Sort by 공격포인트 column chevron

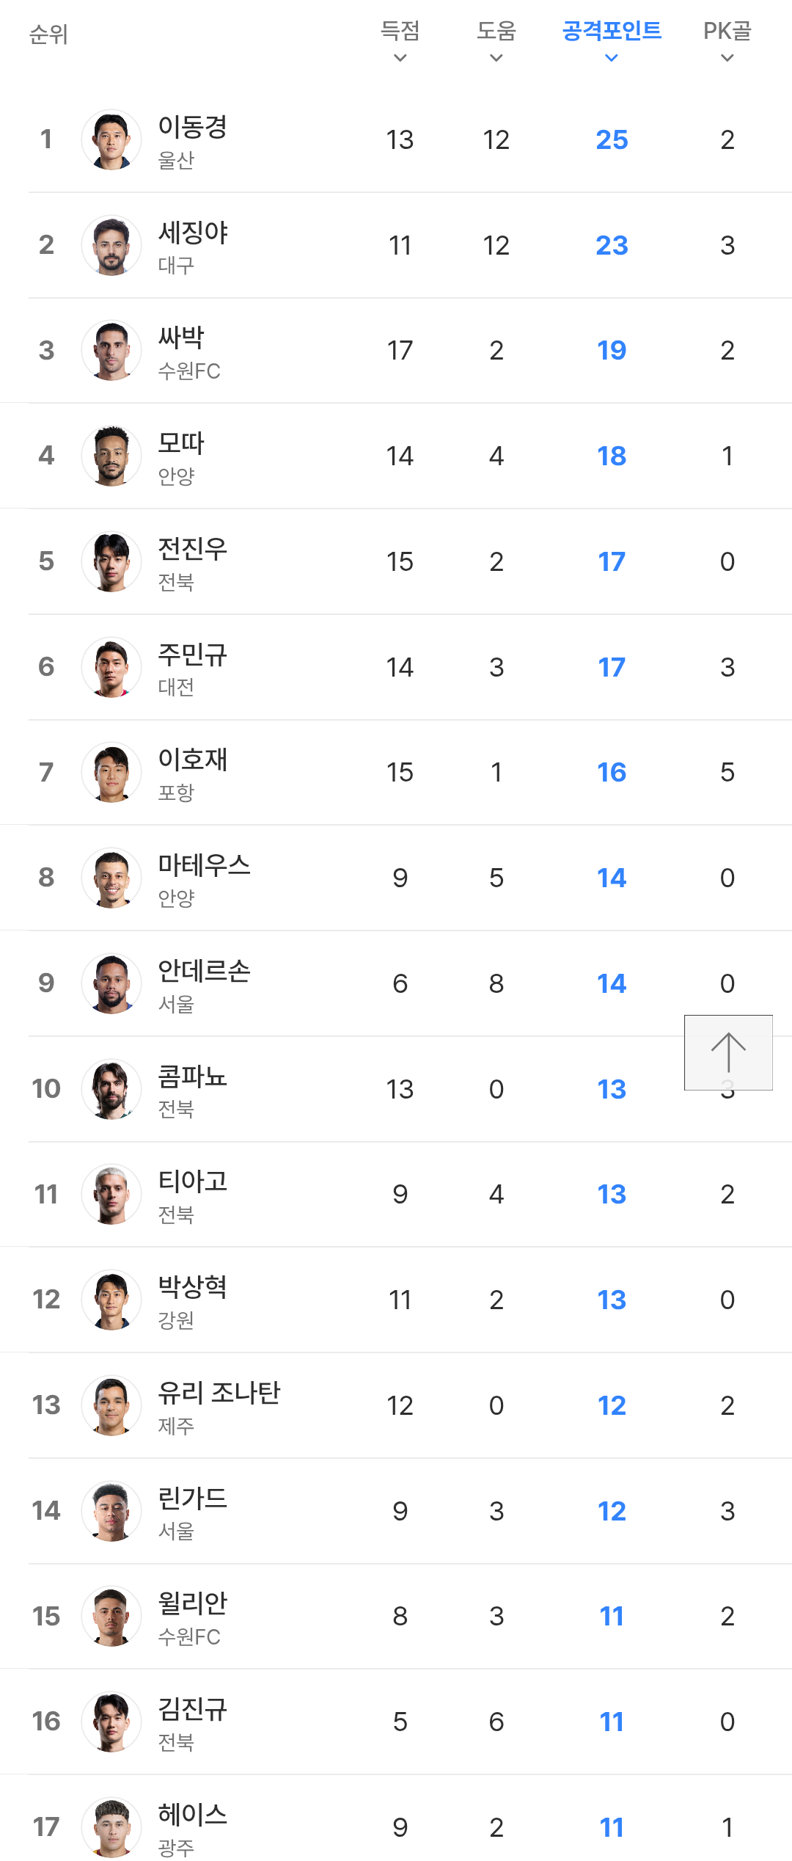pyautogui.click(x=612, y=58)
